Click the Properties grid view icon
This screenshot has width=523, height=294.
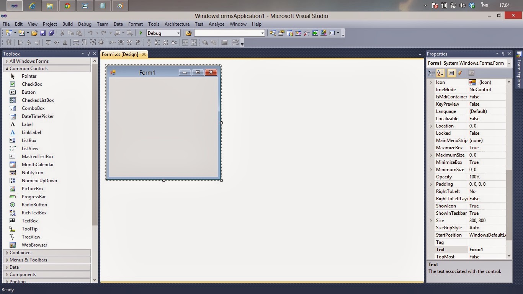(x=451, y=73)
